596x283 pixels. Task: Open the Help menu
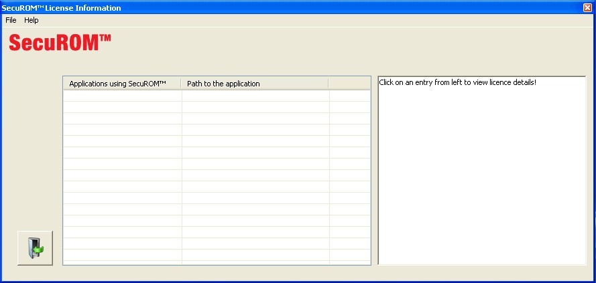tap(31, 21)
